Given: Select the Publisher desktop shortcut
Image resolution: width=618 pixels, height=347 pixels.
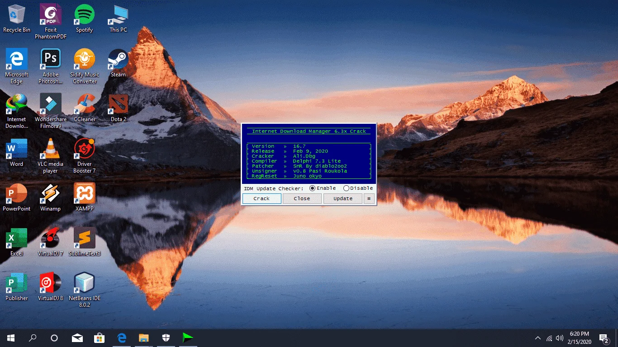Looking at the screenshot, I should coord(17,286).
